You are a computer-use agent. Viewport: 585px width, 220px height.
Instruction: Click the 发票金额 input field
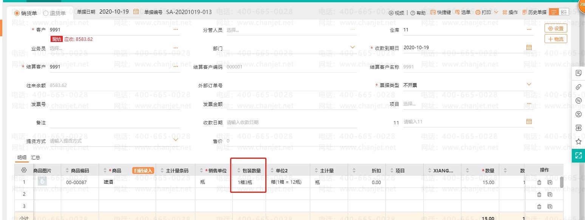click(291, 104)
